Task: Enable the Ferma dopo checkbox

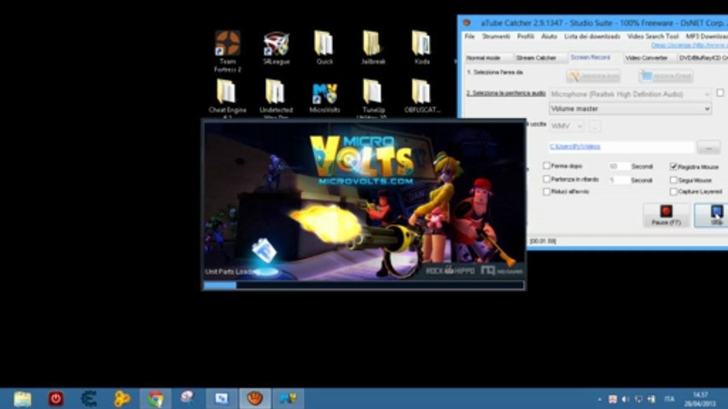Action: click(x=546, y=166)
